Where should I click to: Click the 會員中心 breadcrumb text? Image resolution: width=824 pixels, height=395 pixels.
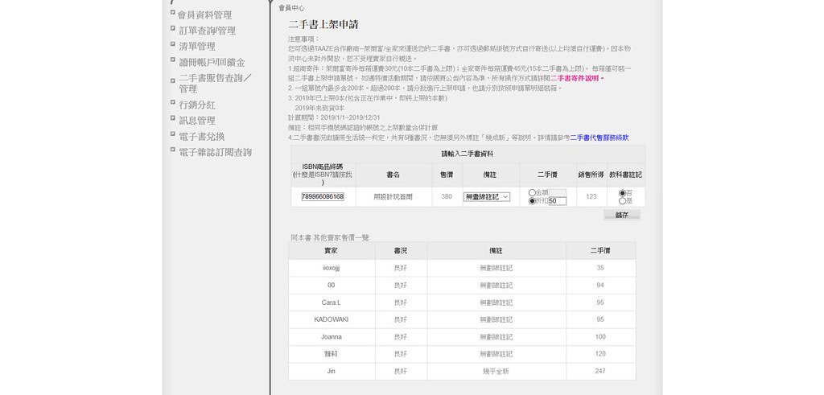291,8
